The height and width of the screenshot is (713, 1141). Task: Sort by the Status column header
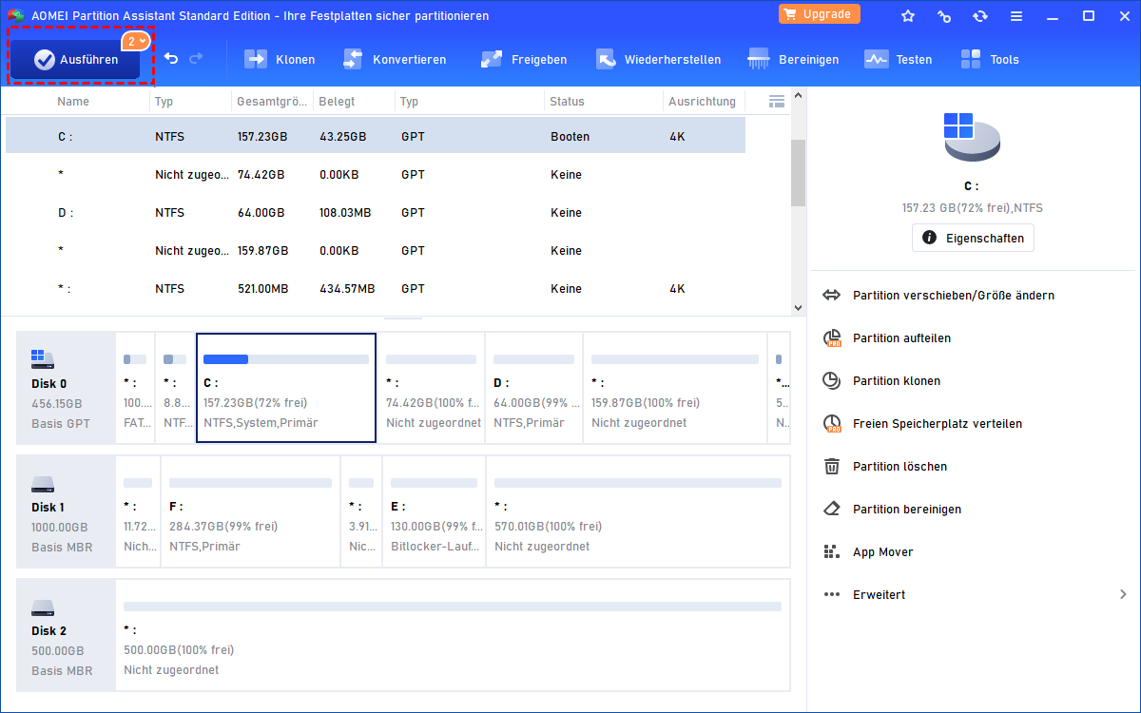pyautogui.click(x=568, y=101)
